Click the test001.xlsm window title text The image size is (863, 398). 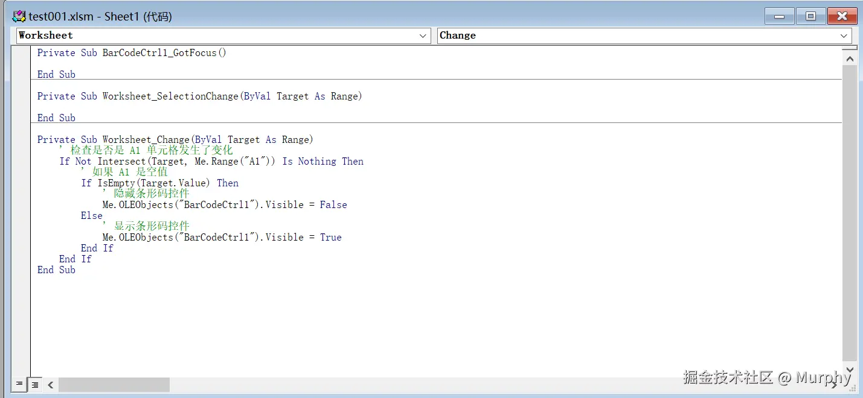100,16
